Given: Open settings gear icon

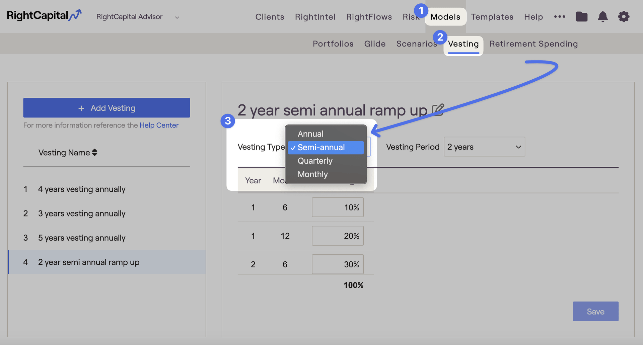Looking at the screenshot, I should click(x=624, y=16).
